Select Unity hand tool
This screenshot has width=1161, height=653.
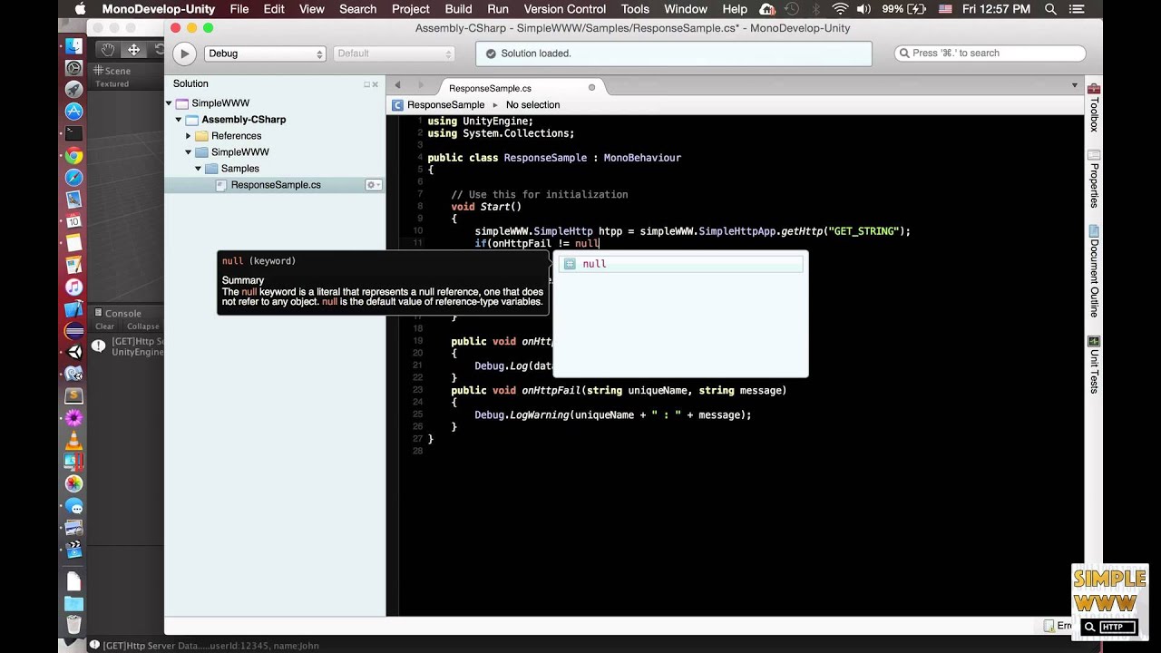coord(108,49)
